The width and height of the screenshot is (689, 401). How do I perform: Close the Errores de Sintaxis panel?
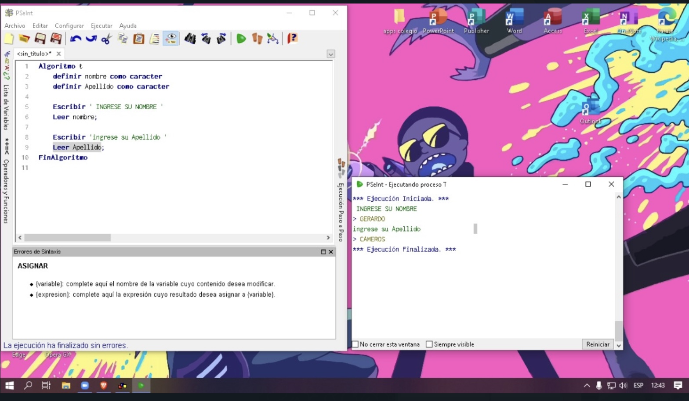click(x=331, y=252)
